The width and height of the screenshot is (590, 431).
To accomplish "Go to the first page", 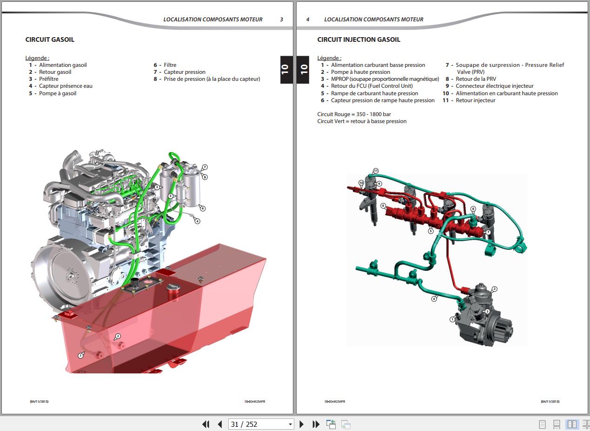I will (206, 424).
